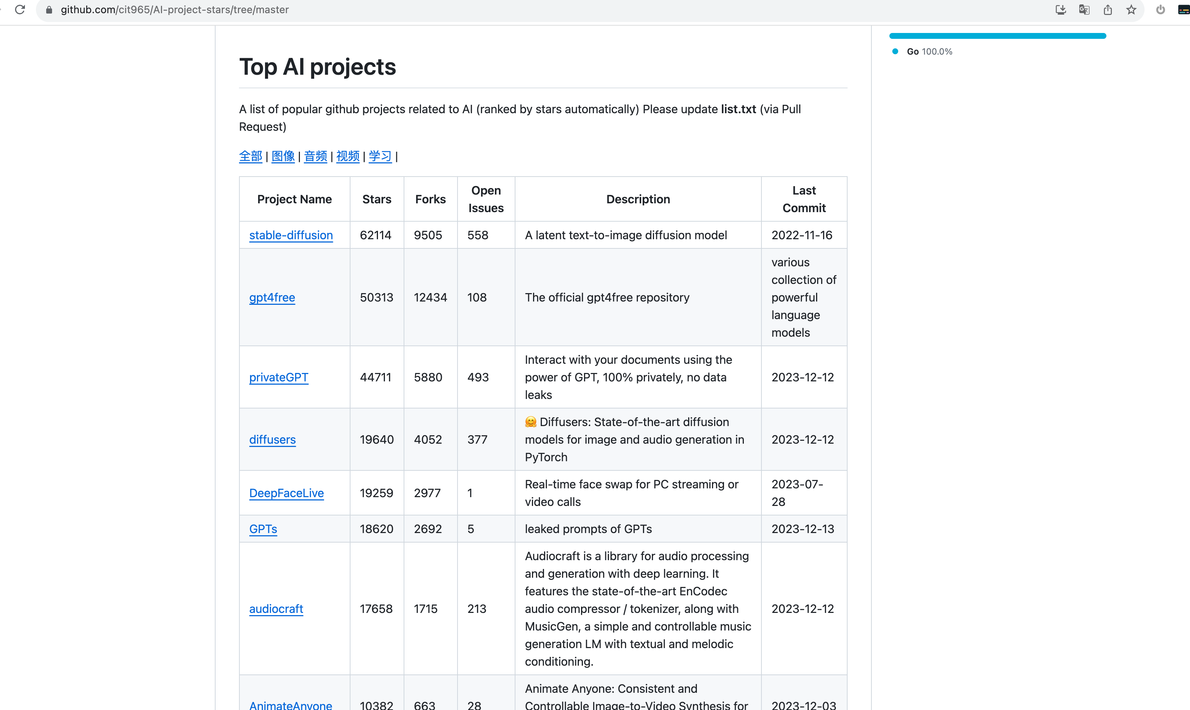Filter projects by the 图像 category link
Screen dimensions: 1190x710
point(283,156)
